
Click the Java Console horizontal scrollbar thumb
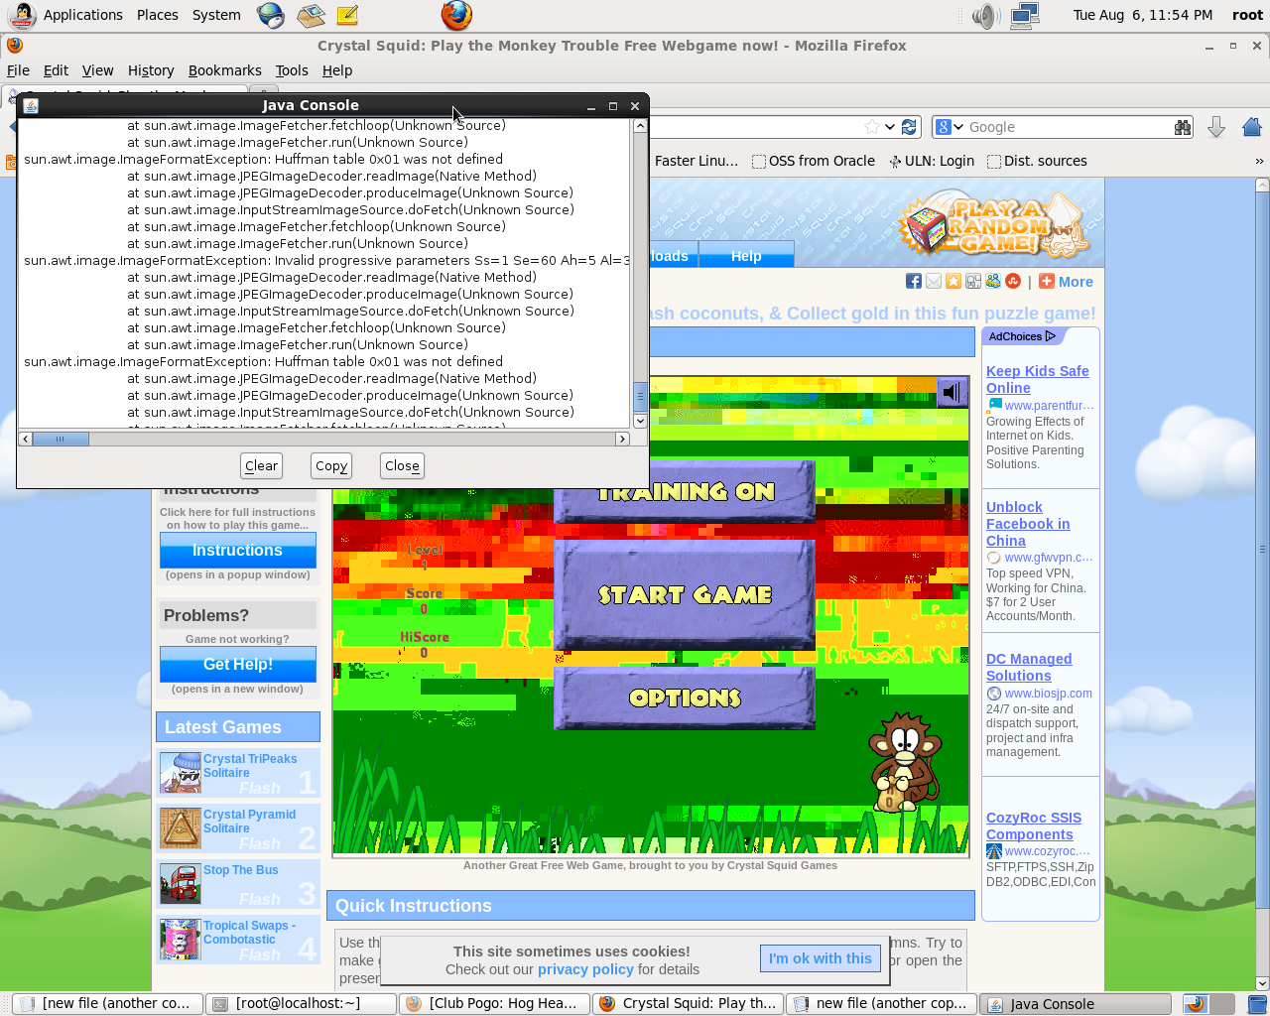[x=61, y=439]
